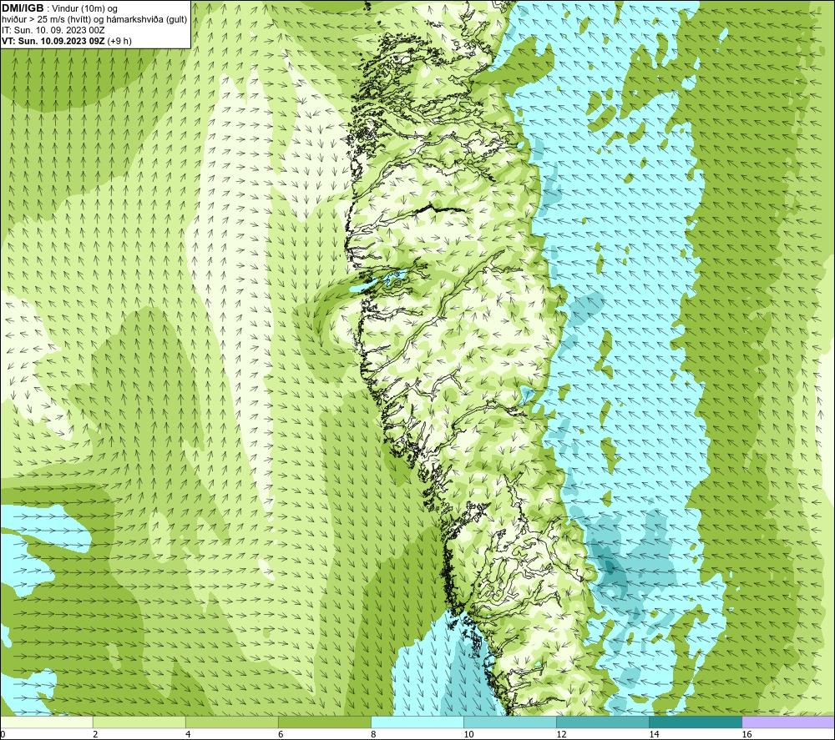Screen dimensions: 835x740
Task: Click the "(+9 h)" forecast offset text
Action: point(119,41)
